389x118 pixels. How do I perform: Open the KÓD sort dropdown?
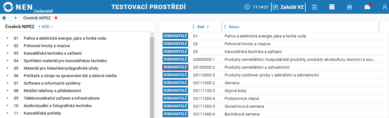(46, 27)
